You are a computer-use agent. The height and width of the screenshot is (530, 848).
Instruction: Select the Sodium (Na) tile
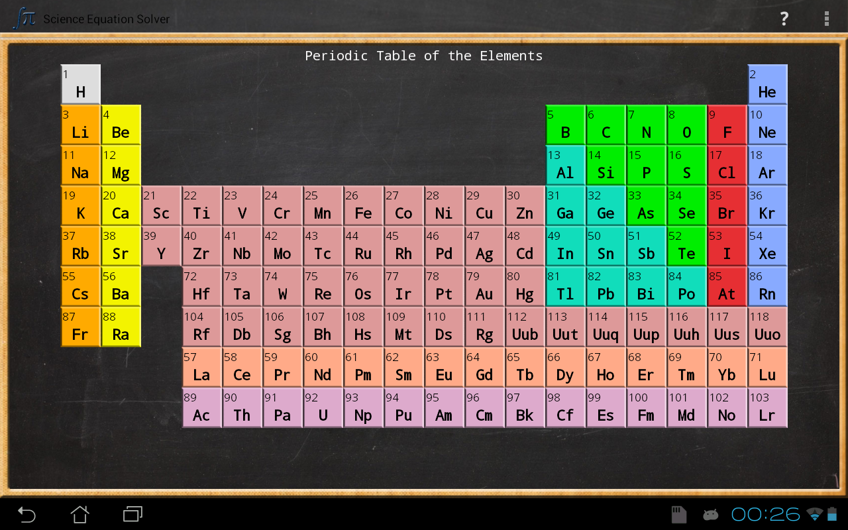coord(81,165)
